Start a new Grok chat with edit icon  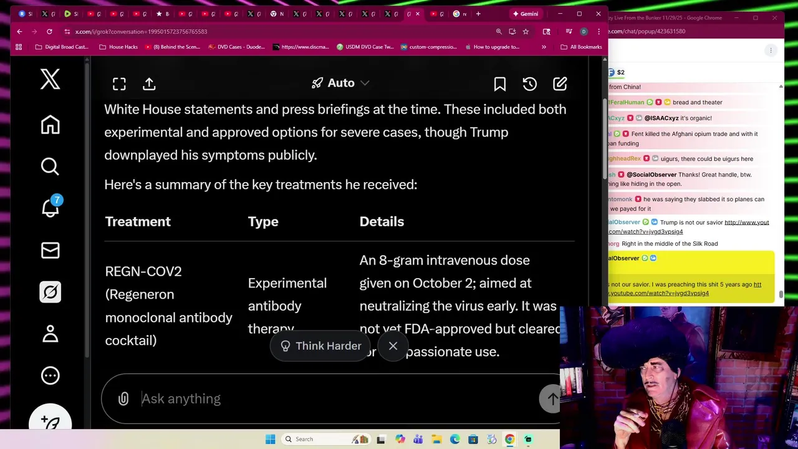click(560, 84)
